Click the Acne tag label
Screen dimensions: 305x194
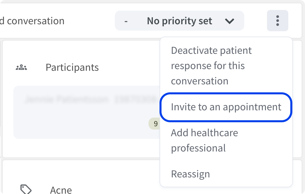point(61,190)
